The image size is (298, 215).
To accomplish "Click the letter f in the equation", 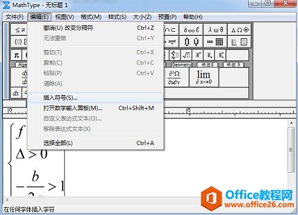I will pyautogui.click(x=21, y=131).
